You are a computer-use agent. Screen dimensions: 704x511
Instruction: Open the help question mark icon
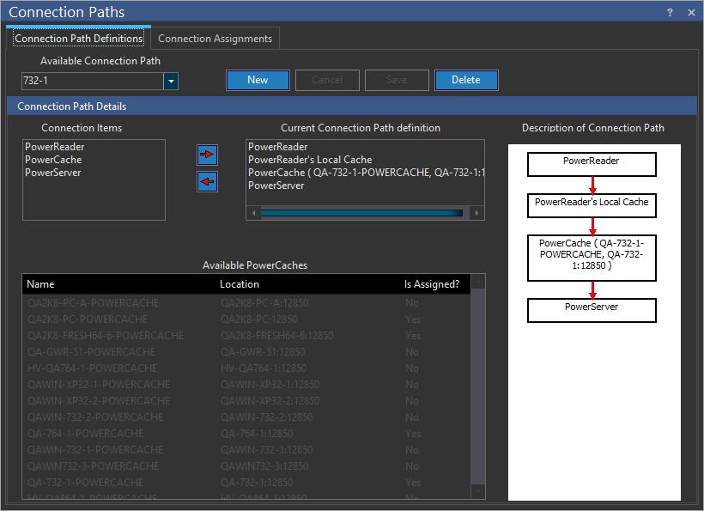pyautogui.click(x=670, y=12)
